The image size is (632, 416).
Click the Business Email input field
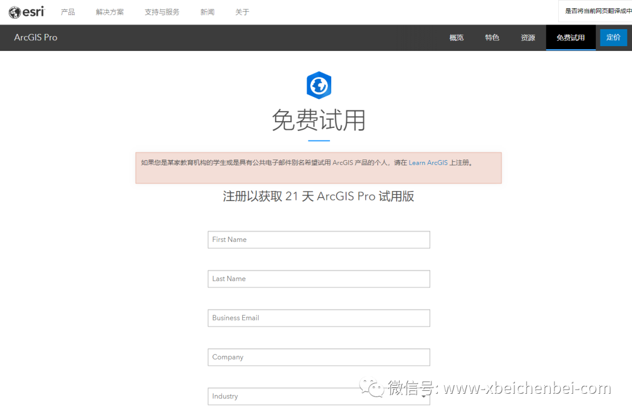point(318,318)
